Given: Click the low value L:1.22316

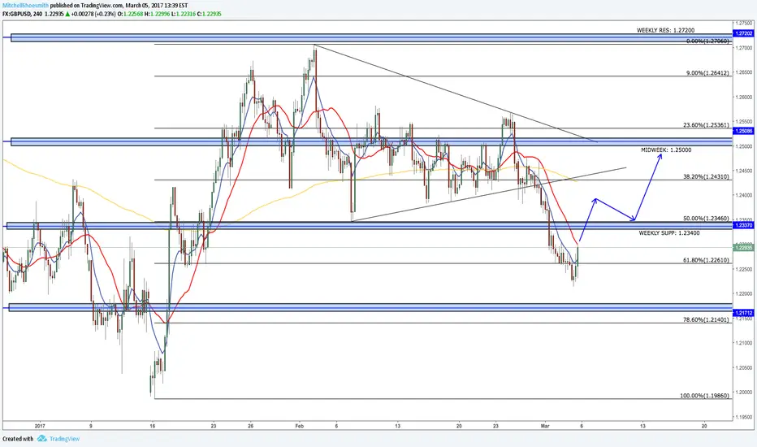Looking at the screenshot, I should (x=183, y=14).
